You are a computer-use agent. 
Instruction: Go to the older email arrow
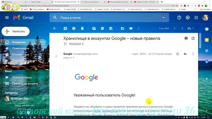182,28
